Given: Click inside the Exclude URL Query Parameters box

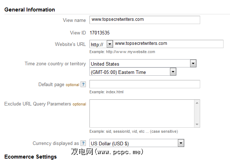Looking at the screenshot, I should point(142,113).
